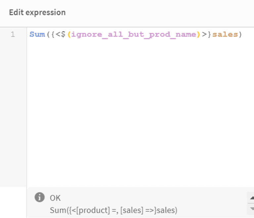Click [sales] in the evaluated expression preview

pos(131,210)
